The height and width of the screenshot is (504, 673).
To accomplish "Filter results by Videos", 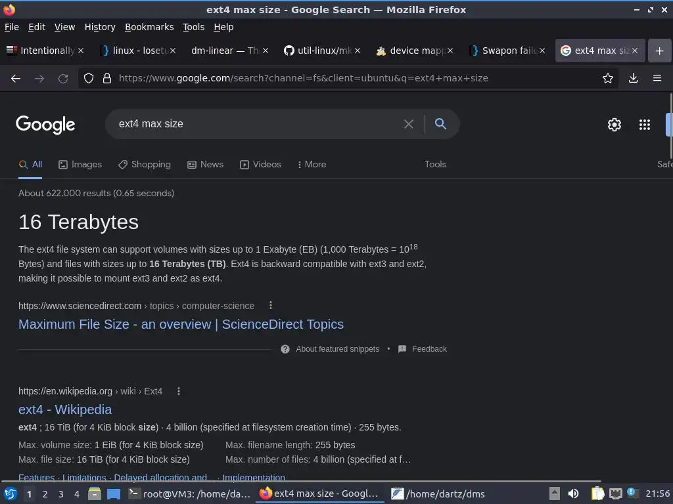I will 260,165.
